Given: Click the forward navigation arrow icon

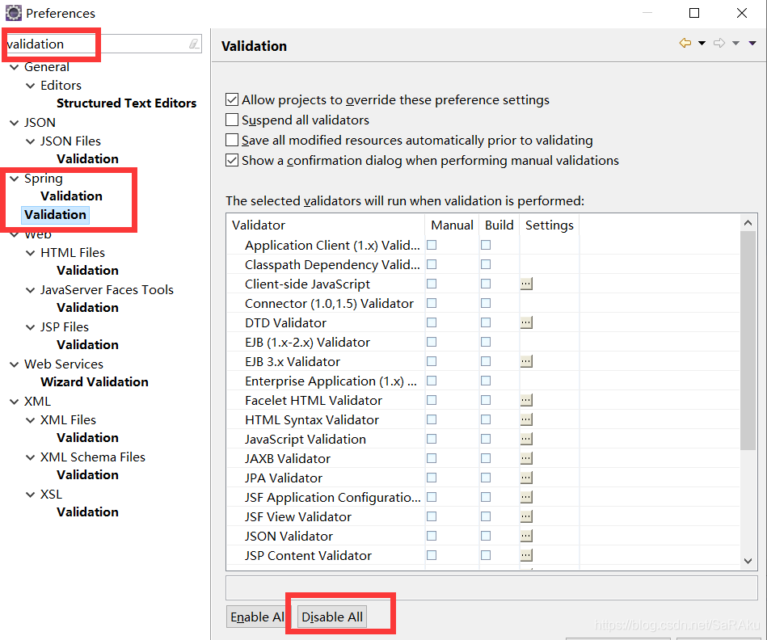Looking at the screenshot, I should tap(719, 43).
